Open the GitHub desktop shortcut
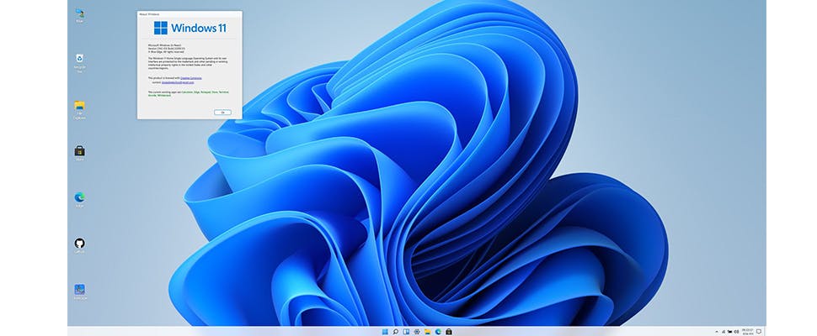 coord(79,245)
